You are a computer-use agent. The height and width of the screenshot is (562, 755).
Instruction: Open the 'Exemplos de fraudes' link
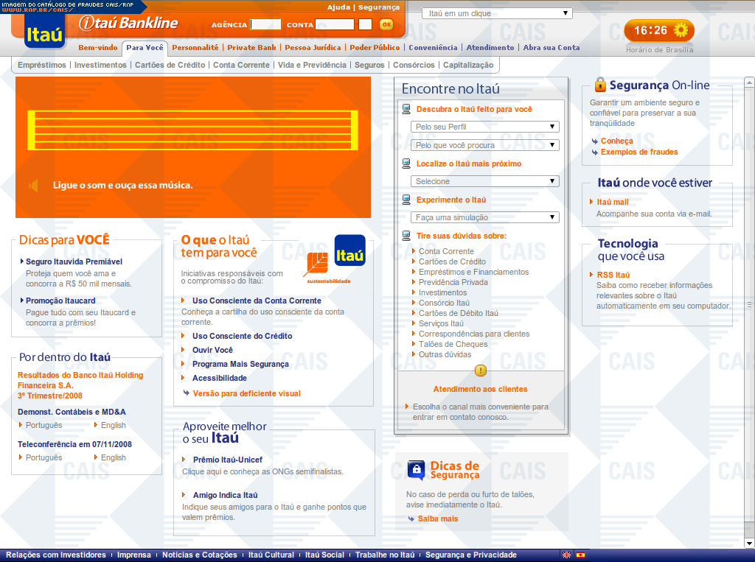pyautogui.click(x=639, y=152)
